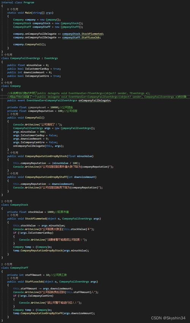The image size is (190, 323).
Task: Click the CompanyReputationDropByStock method name declaration
Action: click(x=46, y=156)
